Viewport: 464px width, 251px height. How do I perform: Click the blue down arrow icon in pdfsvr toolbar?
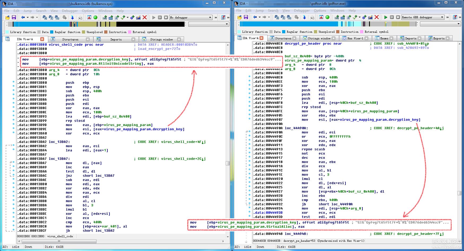coord(304,17)
